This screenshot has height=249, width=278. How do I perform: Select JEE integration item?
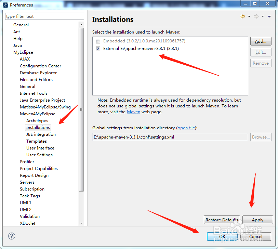tap(41, 134)
